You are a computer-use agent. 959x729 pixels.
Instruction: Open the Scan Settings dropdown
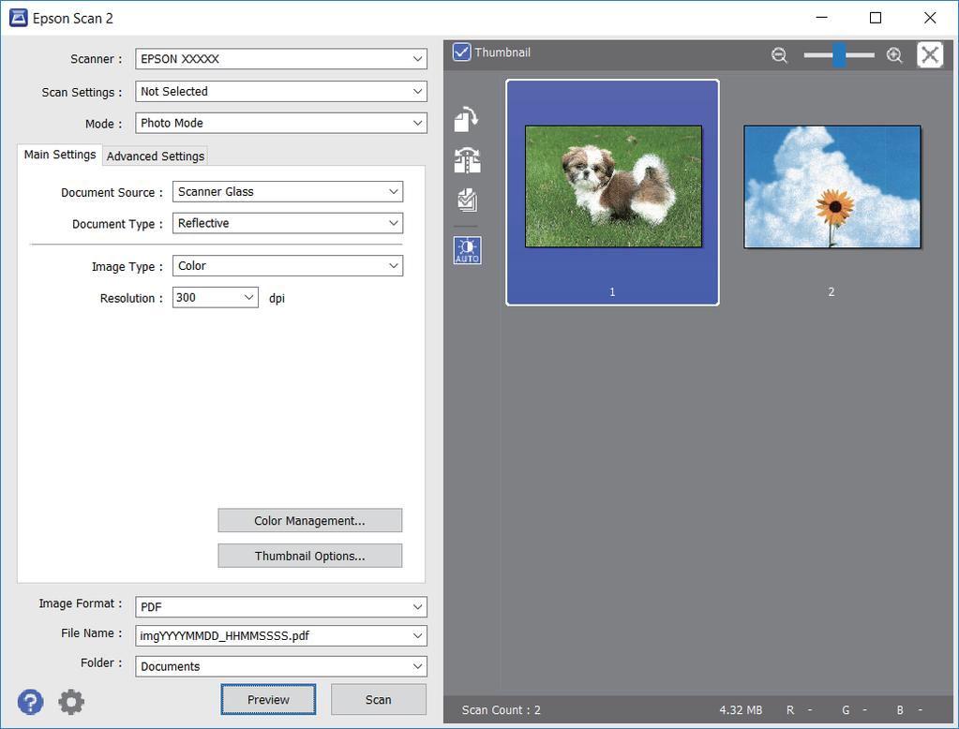pyautogui.click(x=280, y=91)
